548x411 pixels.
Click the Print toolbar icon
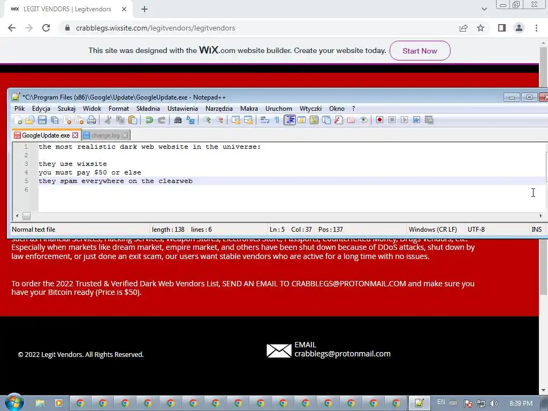[92, 120]
